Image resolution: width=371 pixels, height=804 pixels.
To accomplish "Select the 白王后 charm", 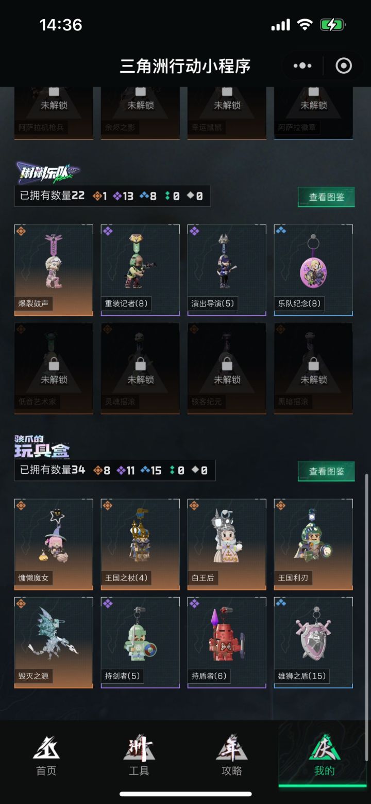I will coord(227,544).
